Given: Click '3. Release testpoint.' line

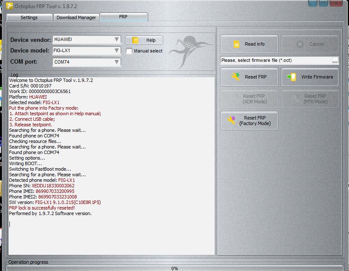Looking at the screenshot, I should (31, 125).
